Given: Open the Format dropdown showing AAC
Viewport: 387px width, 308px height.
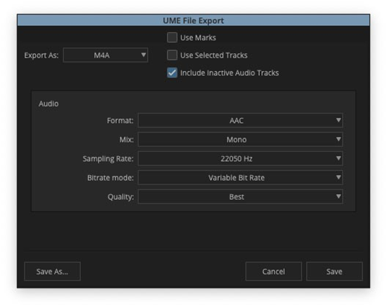Looking at the screenshot, I should click(x=241, y=120).
